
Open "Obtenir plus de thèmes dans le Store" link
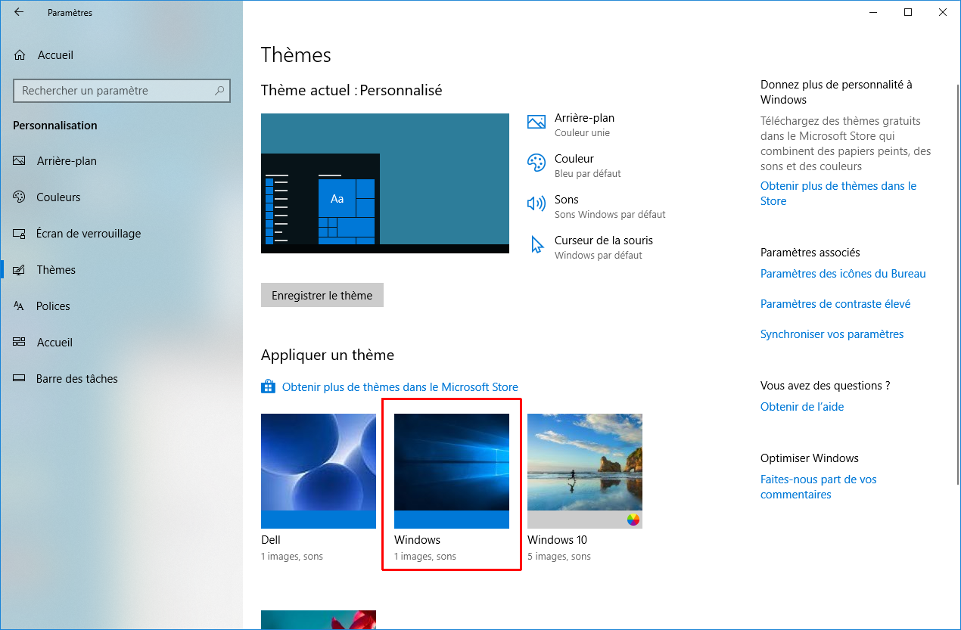[838, 194]
